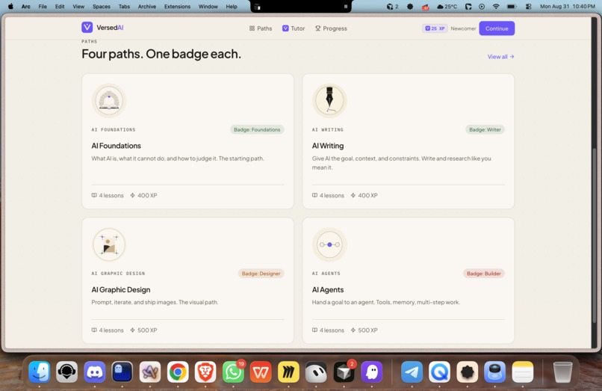The image size is (602, 391).
Task: Open the Progress navigation item
Action: [x=331, y=28]
